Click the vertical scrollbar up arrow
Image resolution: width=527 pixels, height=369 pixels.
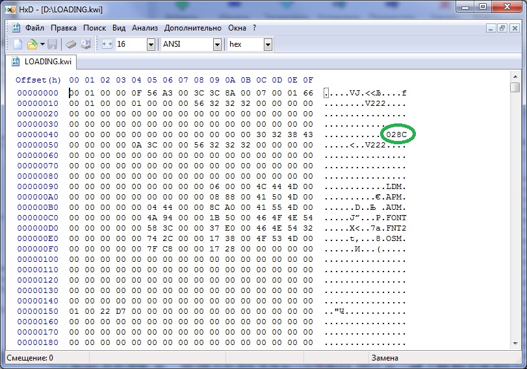pyautogui.click(x=515, y=77)
